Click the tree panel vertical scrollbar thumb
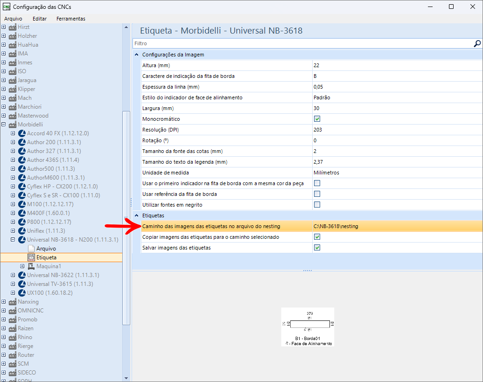This screenshot has width=483, height=382. click(x=126, y=218)
